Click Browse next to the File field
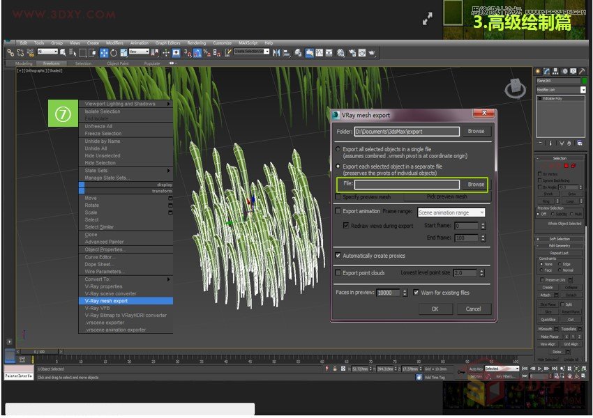Screen dimensions: 593x418 tap(476, 185)
